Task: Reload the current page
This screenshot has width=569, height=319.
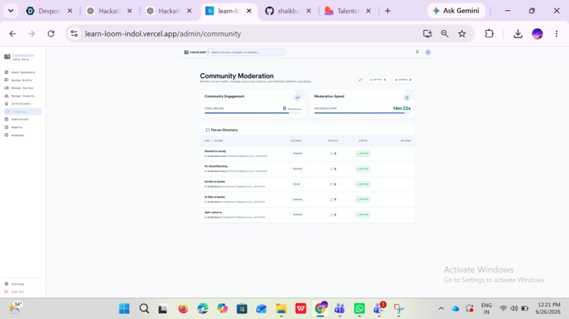Action: (51, 34)
